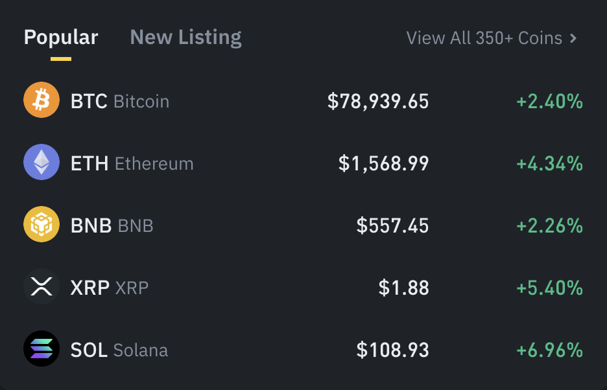Image resolution: width=607 pixels, height=390 pixels.
Task: Open View All 350+ Coins link
Action: [x=492, y=38]
